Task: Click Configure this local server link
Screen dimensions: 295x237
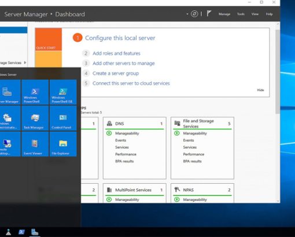Action: click(x=120, y=38)
